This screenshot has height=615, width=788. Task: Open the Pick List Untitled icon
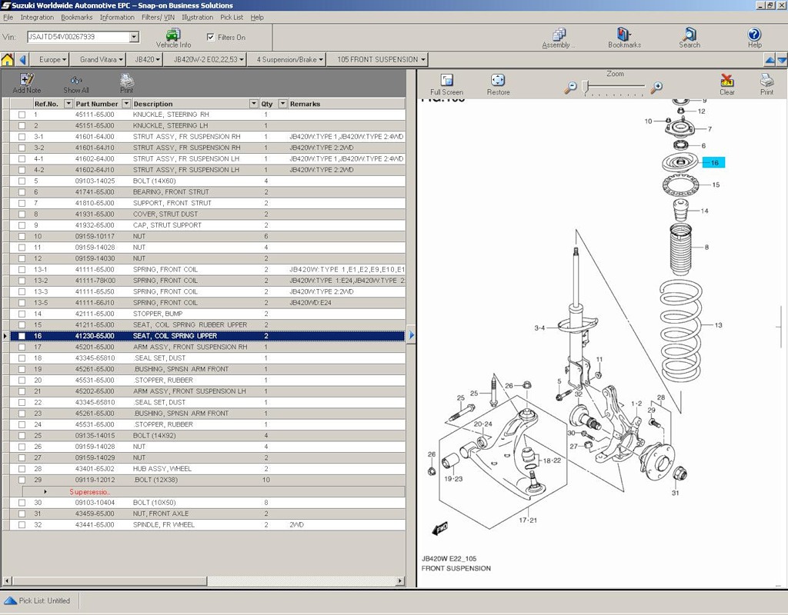click(x=11, y=600)
